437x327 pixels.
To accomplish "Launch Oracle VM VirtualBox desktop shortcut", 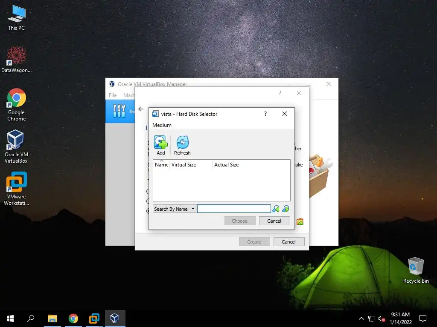I will (x=16, y=146).
